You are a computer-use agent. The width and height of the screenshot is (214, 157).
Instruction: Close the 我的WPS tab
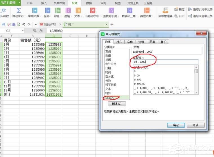tap(60, 24)
